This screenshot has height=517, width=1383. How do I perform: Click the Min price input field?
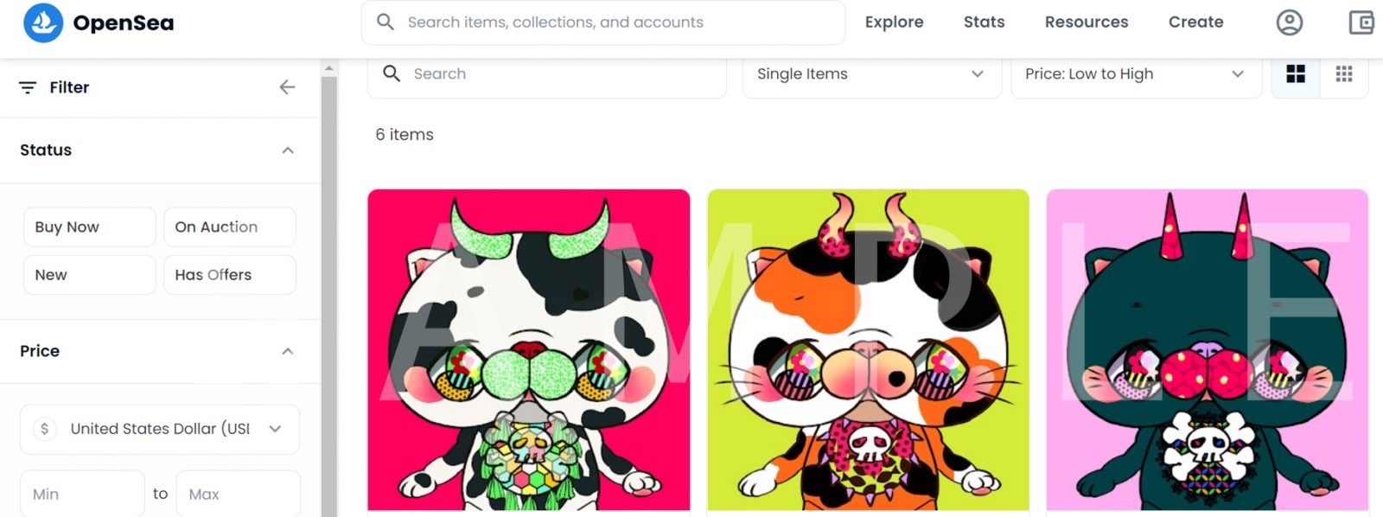click(x=82, y=494)
